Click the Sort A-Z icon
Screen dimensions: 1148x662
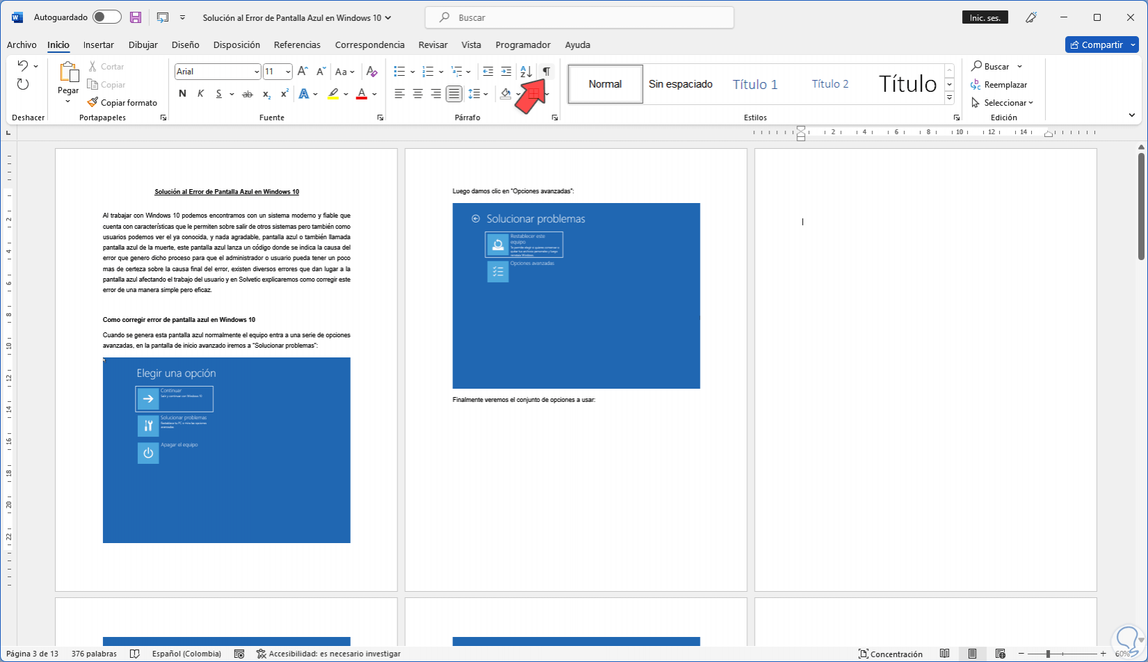[526, 72]
